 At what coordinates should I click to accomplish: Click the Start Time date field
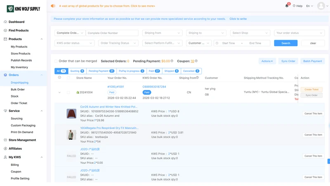(229, 43)
